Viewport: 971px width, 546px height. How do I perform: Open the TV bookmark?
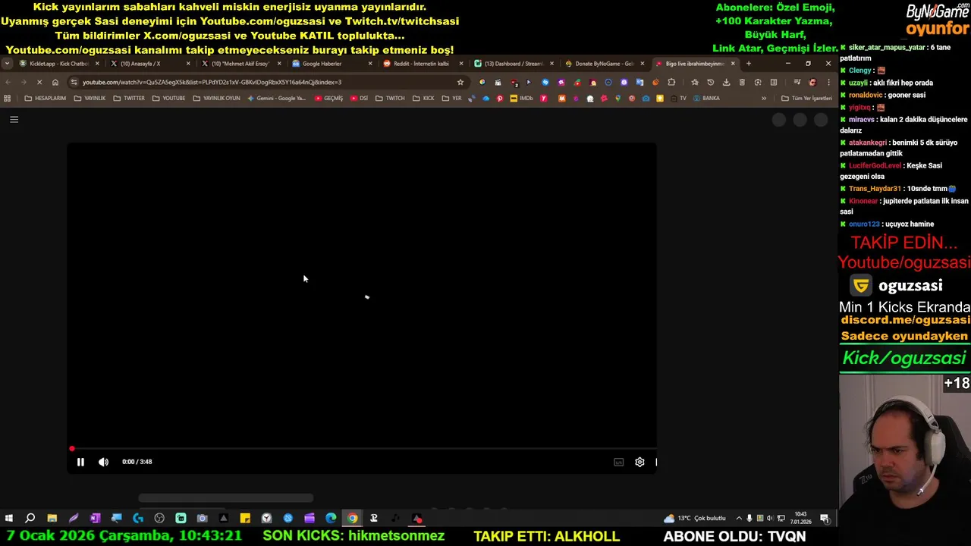click(x=678, y=99)
